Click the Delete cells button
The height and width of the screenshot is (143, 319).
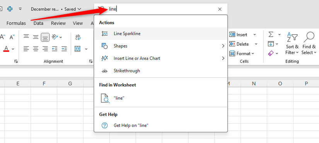coord(239,44)
